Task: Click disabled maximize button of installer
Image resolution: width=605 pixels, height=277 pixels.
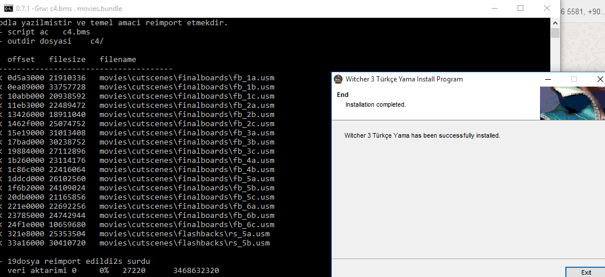Action: (x=574, y=79)
